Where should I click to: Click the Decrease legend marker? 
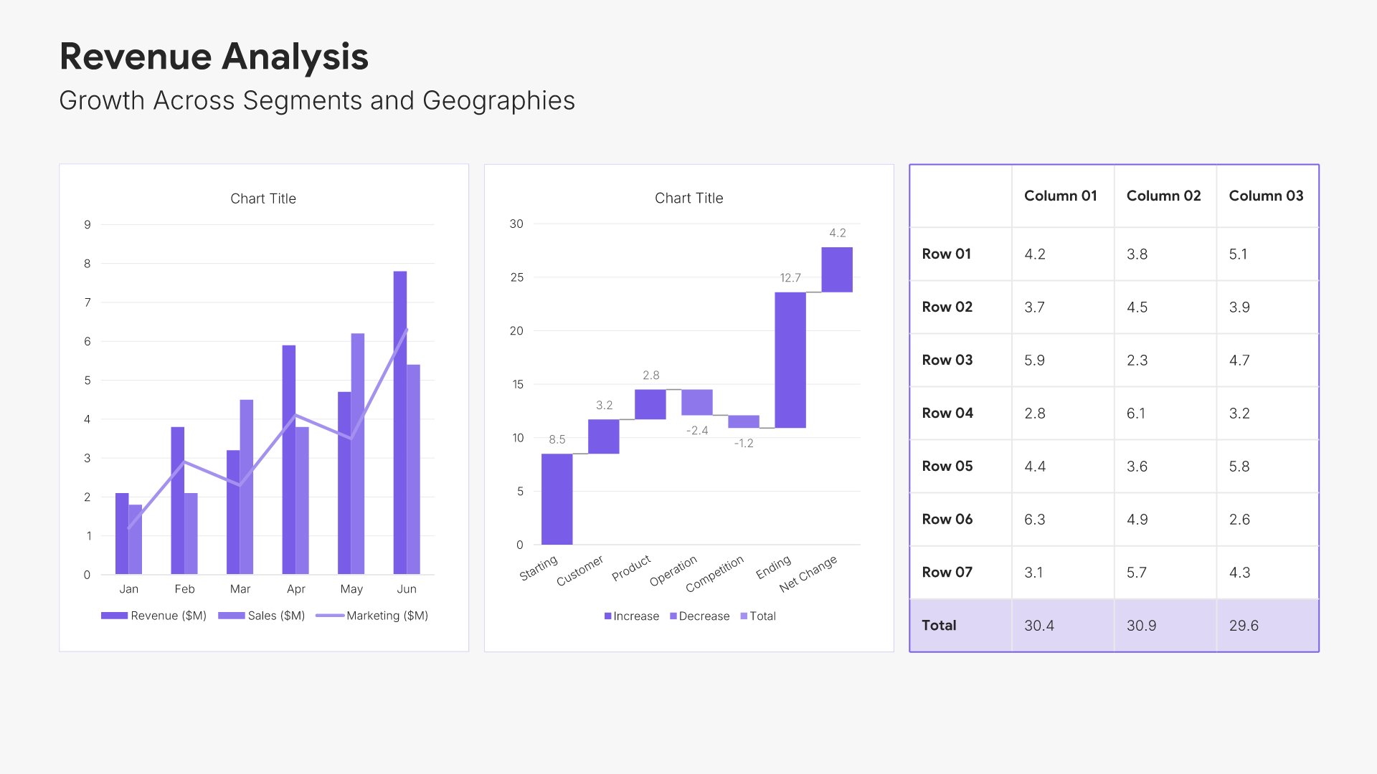[673, 616]
